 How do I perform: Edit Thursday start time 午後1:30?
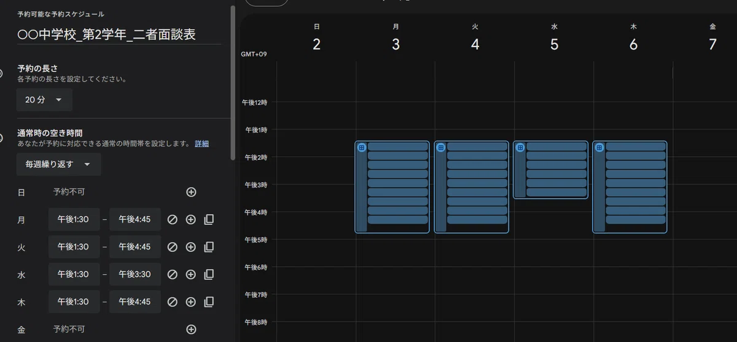[74, 302]
